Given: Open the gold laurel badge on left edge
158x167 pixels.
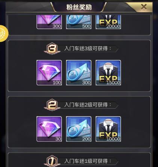Looking at the screenshot, I should coord(4,33).
